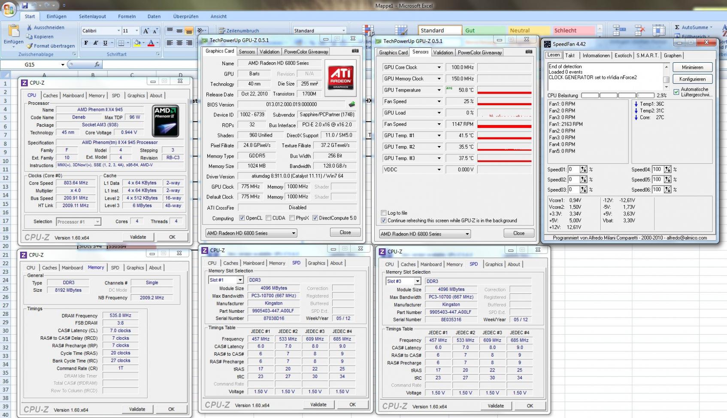Toggle underline (U) formatting in Excel
The width and height of the screenshot is (727, 418).
(x=105, y=43)
